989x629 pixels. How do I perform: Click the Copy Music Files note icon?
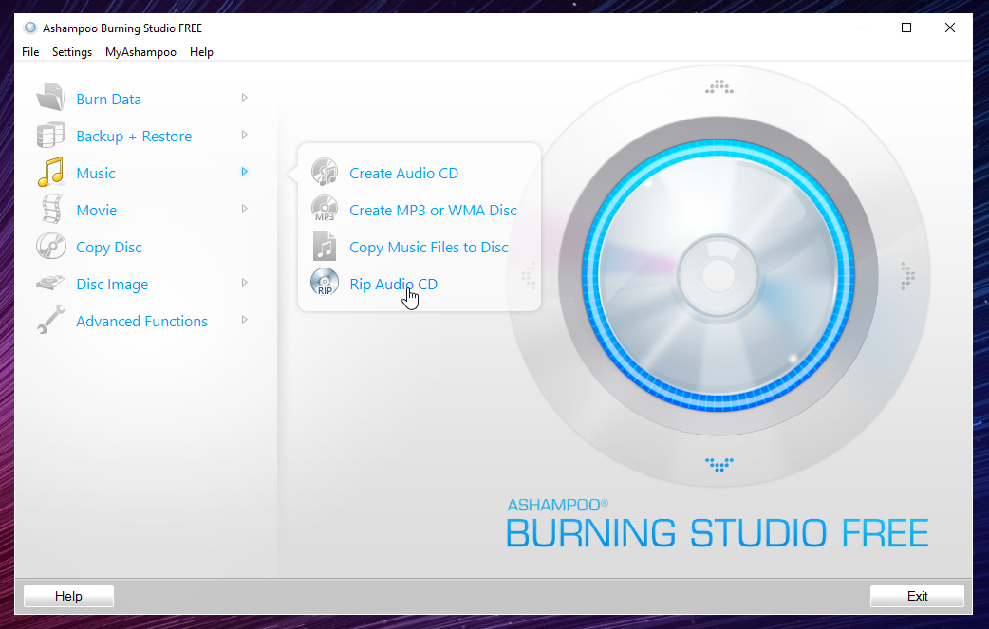point(325,247)
